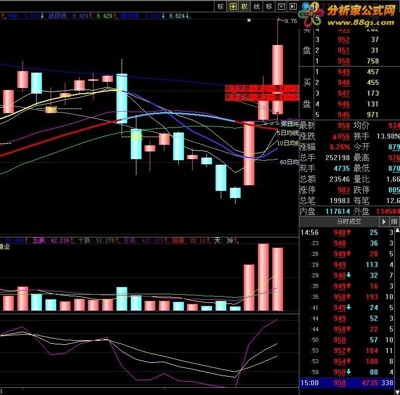Click the 移 move chart button

[x=269, y=6]
